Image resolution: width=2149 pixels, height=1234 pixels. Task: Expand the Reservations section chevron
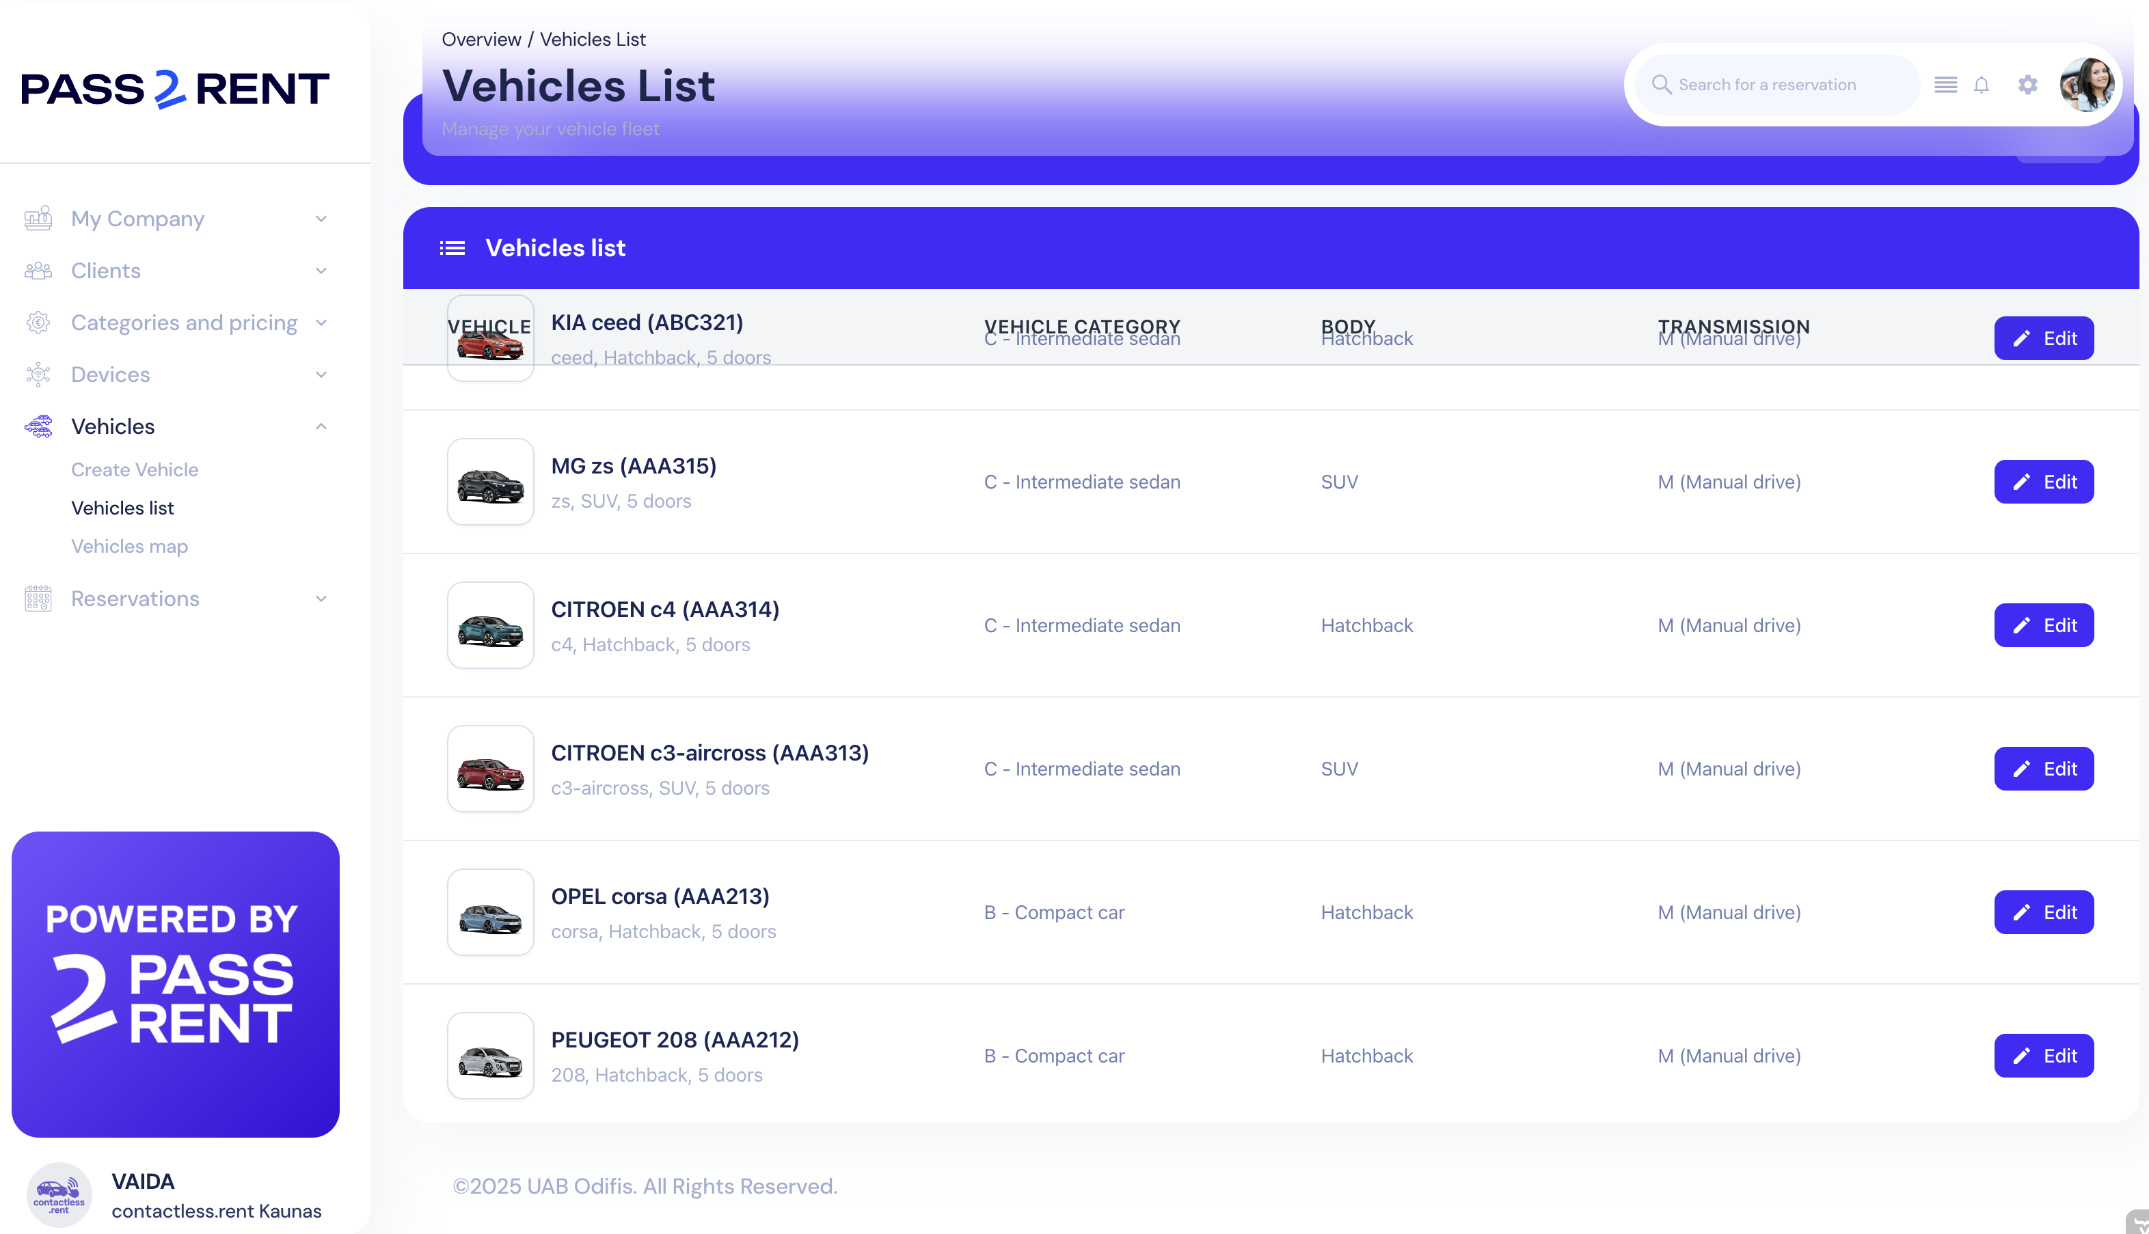(x=321, y=599)
